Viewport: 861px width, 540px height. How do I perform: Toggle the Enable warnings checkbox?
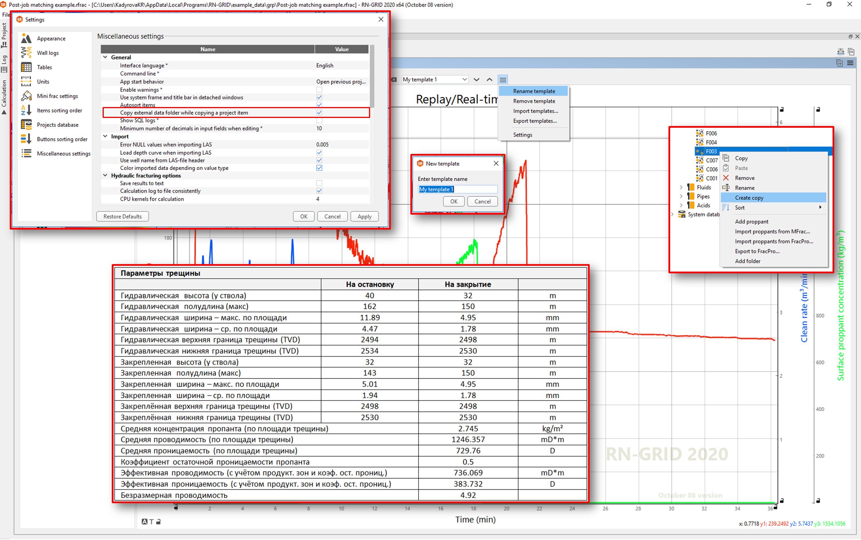tap(319, 90)
